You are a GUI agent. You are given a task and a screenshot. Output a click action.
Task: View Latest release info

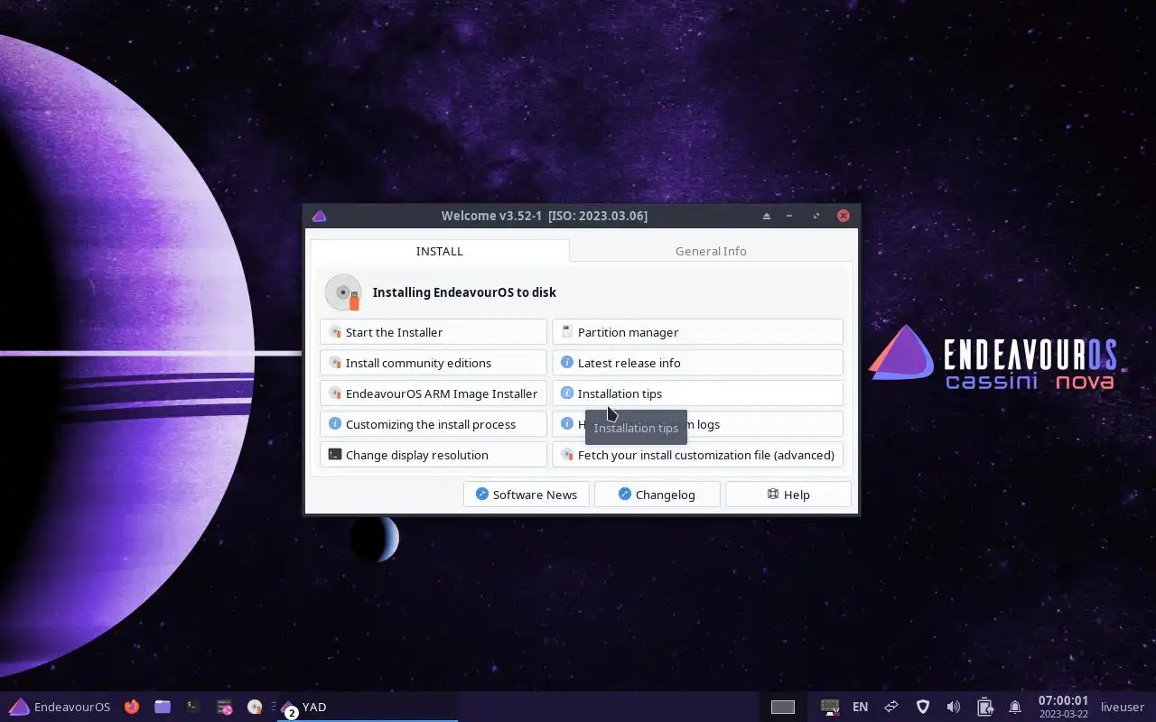pos(697,363)
